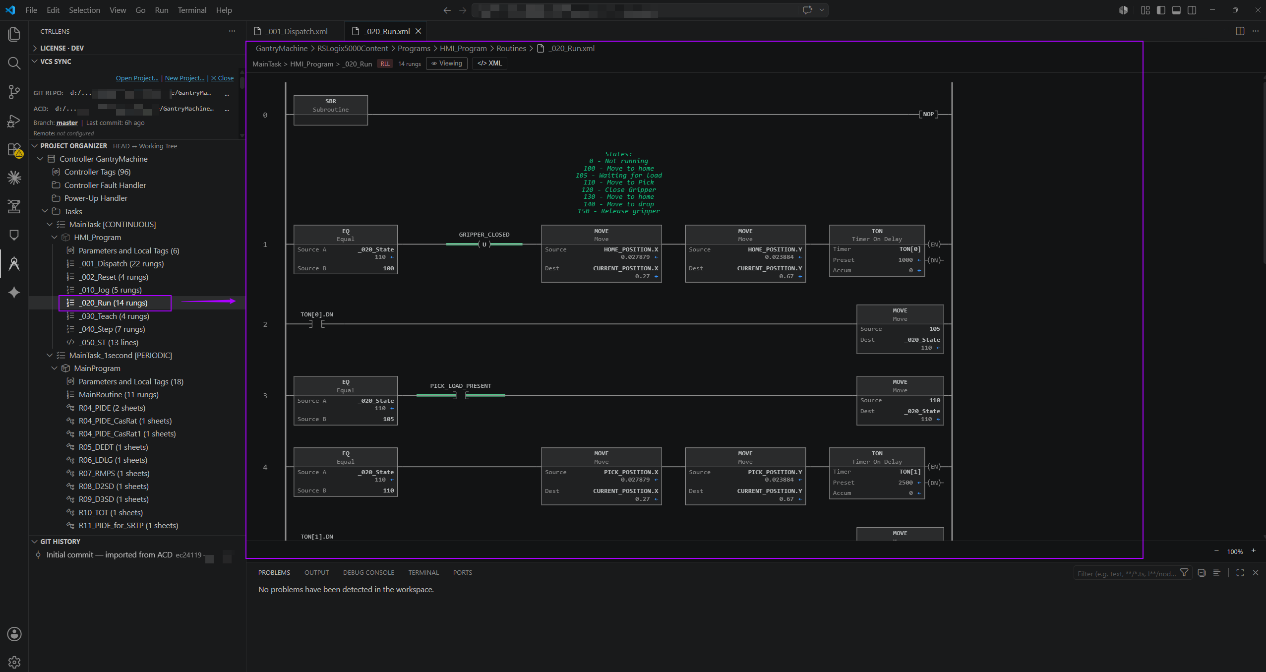
Task: Collapse the HMI_Program node
Action: pyautogui.click(x=55, y=238)
